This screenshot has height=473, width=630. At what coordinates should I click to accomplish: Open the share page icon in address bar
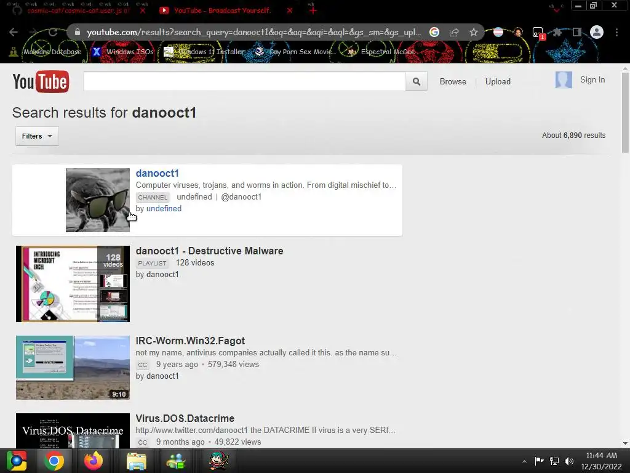(x=454, y=32)
